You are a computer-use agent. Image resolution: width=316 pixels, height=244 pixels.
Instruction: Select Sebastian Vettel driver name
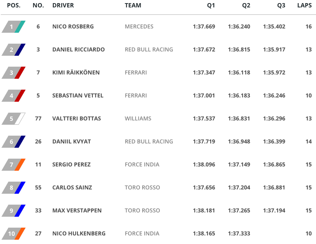(x=78, y=96)
